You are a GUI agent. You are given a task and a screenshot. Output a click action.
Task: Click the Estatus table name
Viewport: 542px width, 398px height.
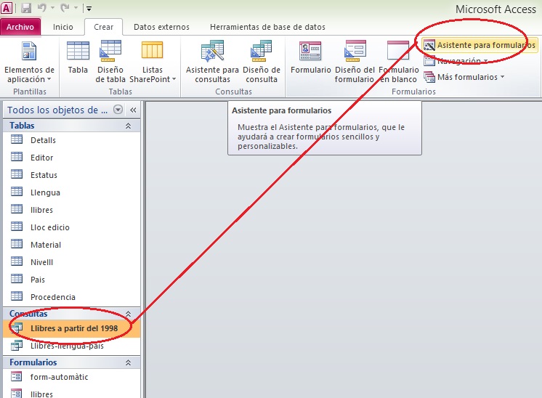tap(44, 175)
